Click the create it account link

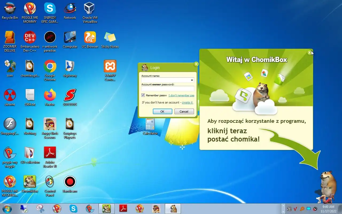187,102
